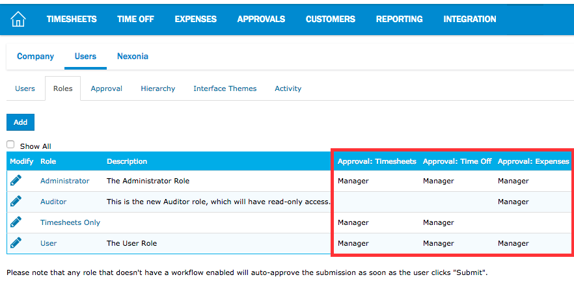Open the Reporting menu
This screenshot has width=574, height=303.
coord(400,19)
